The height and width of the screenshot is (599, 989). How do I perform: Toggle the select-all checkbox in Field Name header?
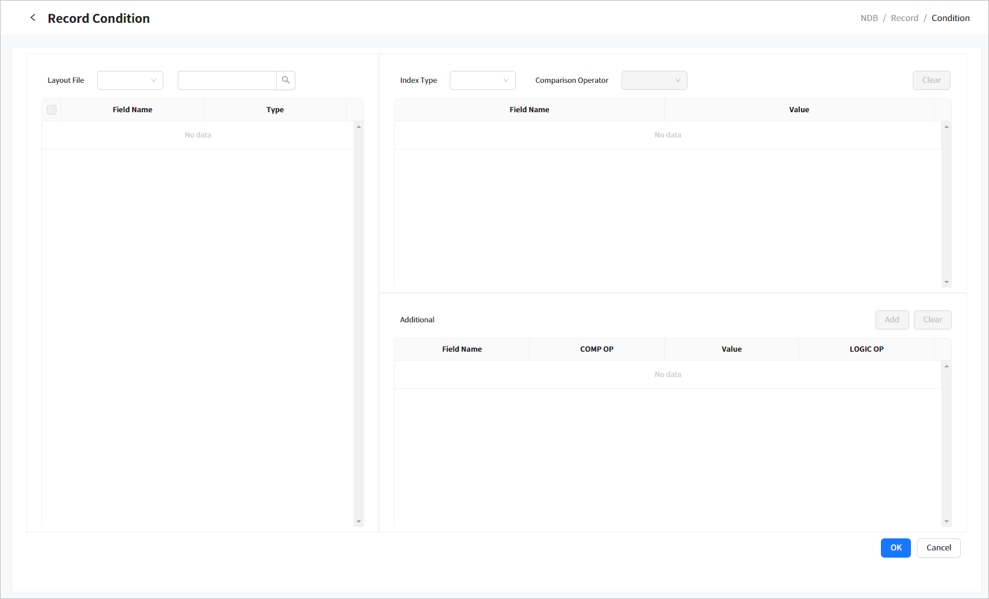pyautogui.click(x=52, y=110)
